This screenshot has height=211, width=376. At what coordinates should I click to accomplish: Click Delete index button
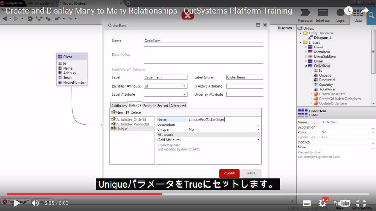pyautogui.click(x=133, y=112)
